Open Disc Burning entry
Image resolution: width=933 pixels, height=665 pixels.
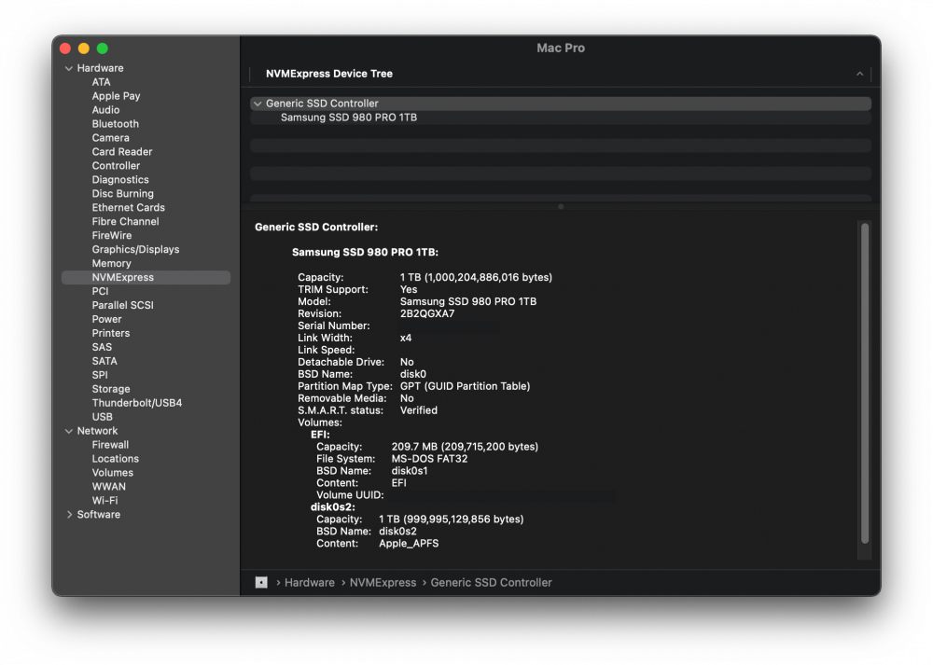click(122, 194)
